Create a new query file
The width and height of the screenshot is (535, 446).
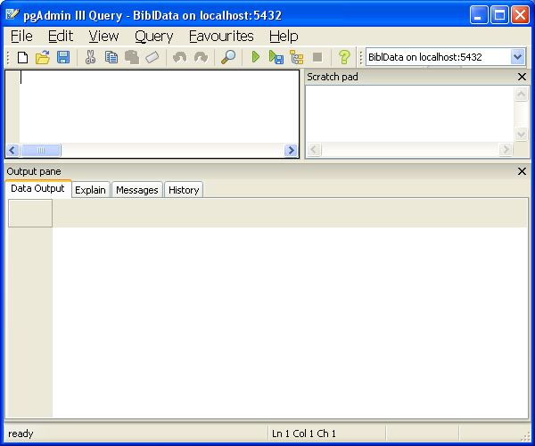tap(22, 57)
